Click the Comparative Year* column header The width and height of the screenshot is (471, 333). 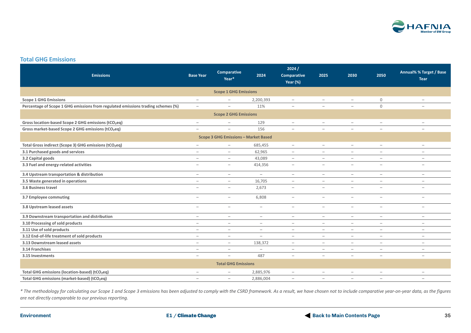[x=229, y=75]
